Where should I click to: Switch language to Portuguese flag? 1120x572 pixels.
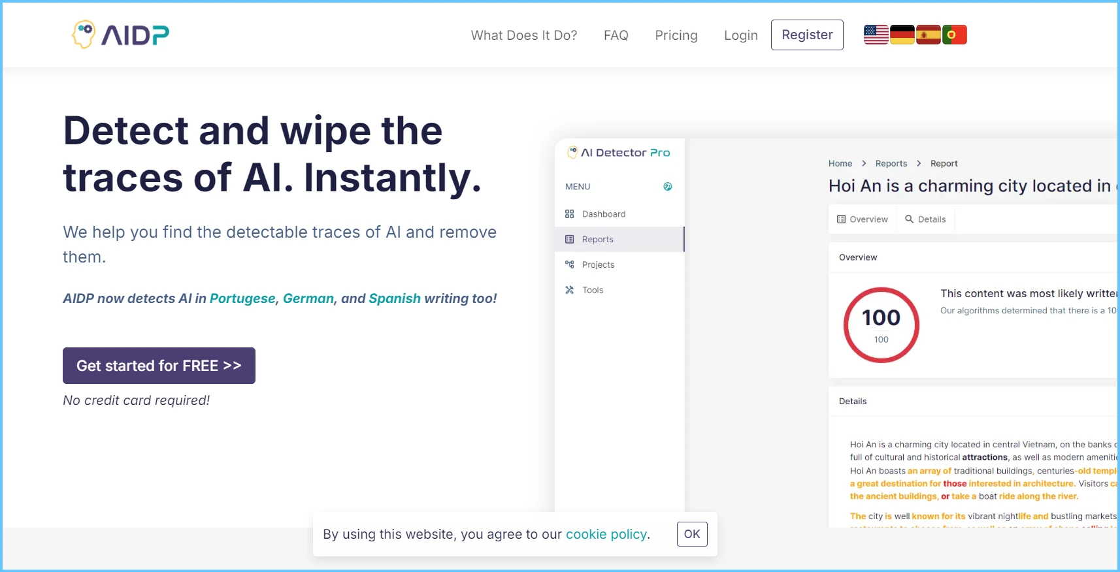pos(954,35)
